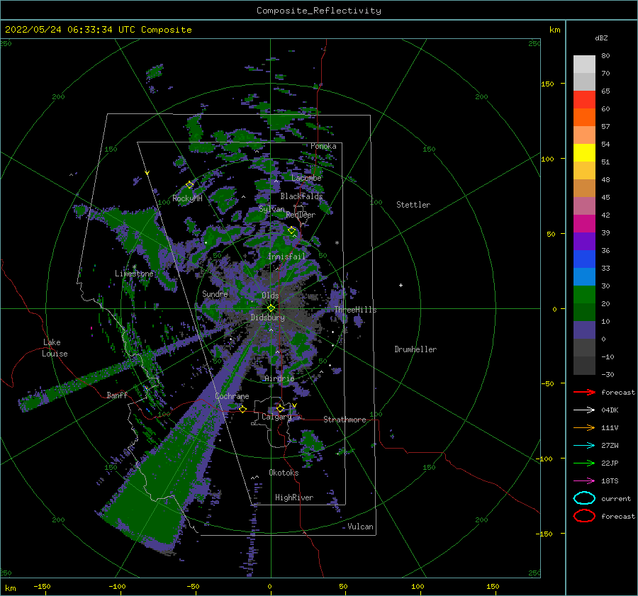Screen dimensions: 638x596
Task: Select the -30 dBZ dark gray swatch
Action: (x=584, y=366)
